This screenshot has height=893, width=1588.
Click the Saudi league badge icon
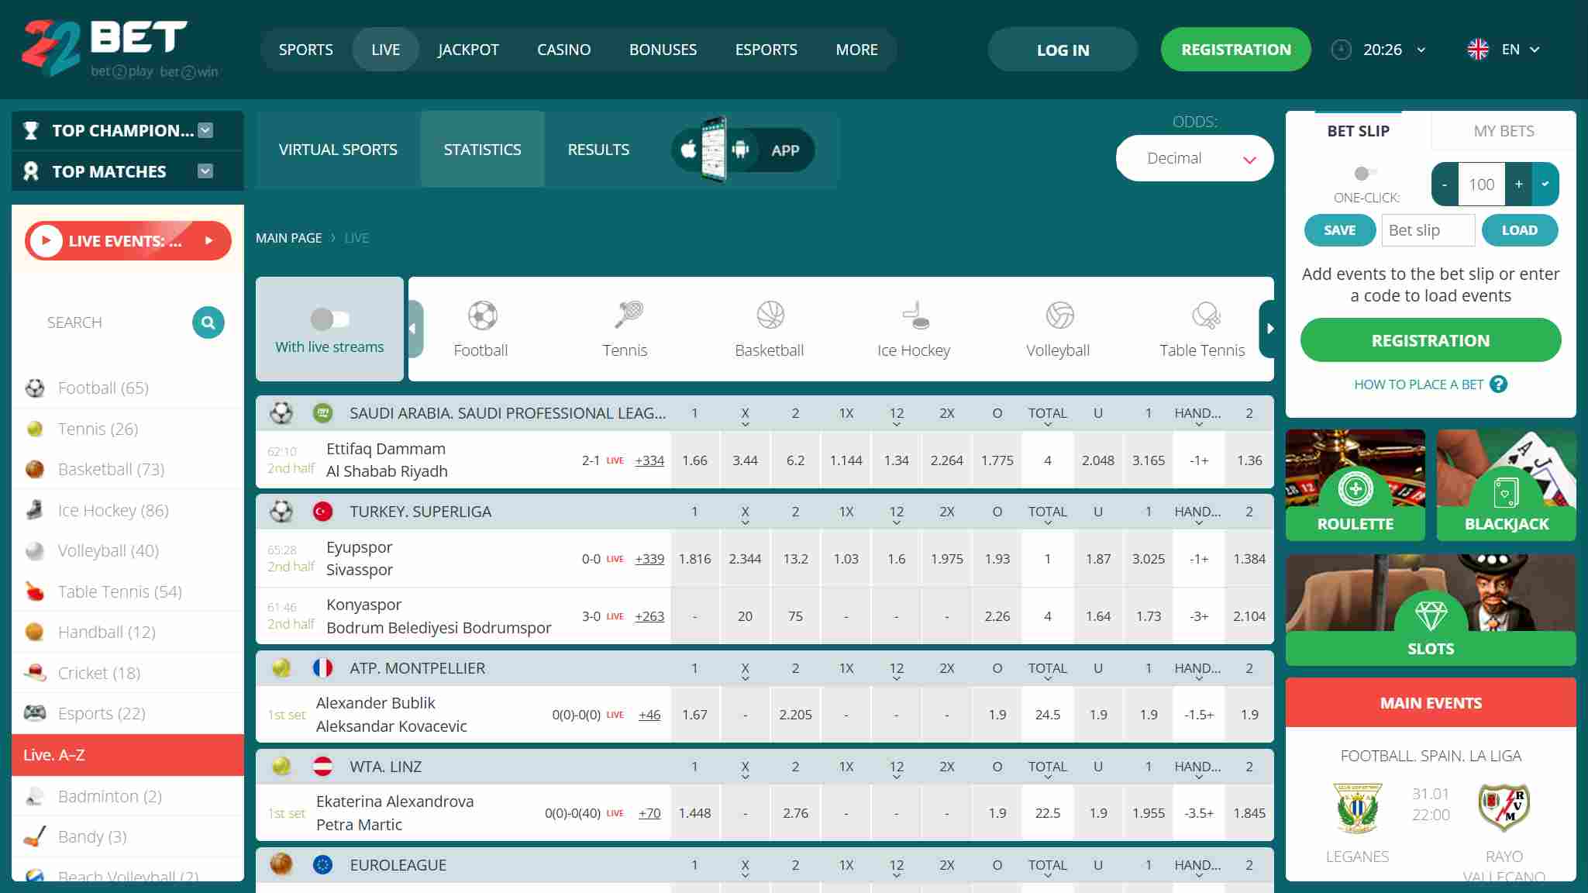click(x=322, y=413)
